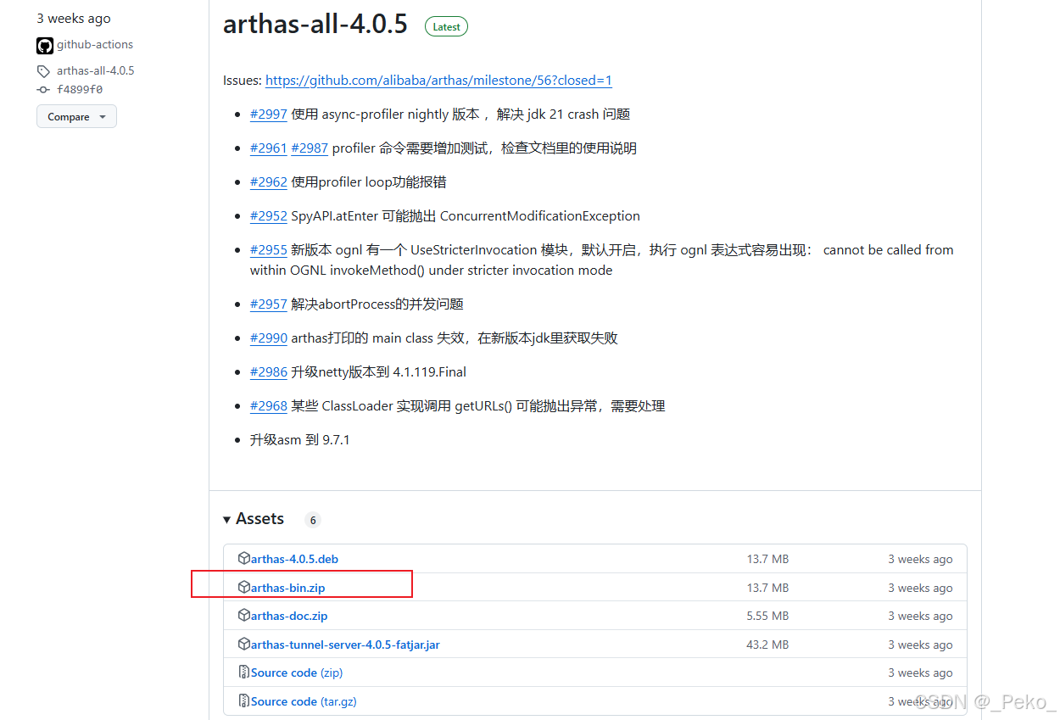Click the 13.7 MB size of arthas-bin.zip
The width and height of the screenshot is (1060, 720).
[767, 588]
